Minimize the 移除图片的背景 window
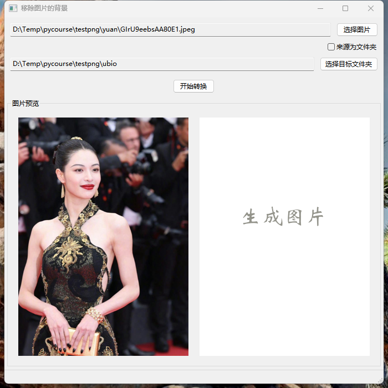The image size is (388, 388). click(x=320, y=8)
